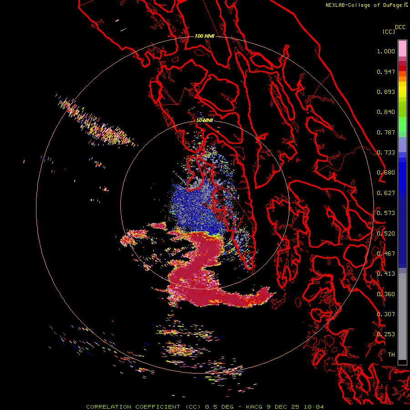Select the 1.000 scale value
Image resolution: width=410 pixels, height=410 pixels.
coord(386,51)
